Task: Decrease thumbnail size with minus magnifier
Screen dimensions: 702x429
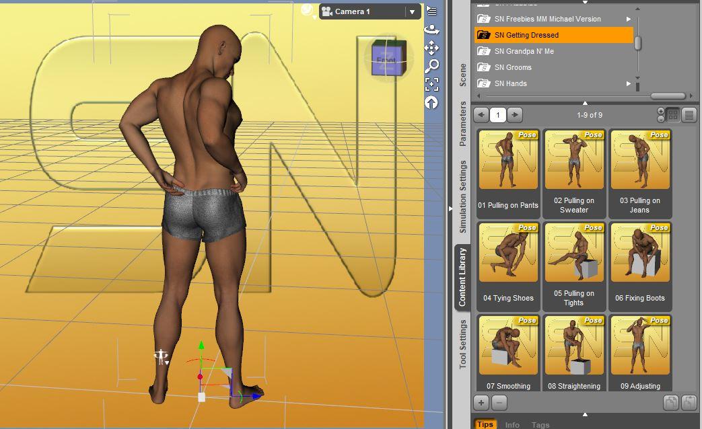Action: (x=661, y=119)
